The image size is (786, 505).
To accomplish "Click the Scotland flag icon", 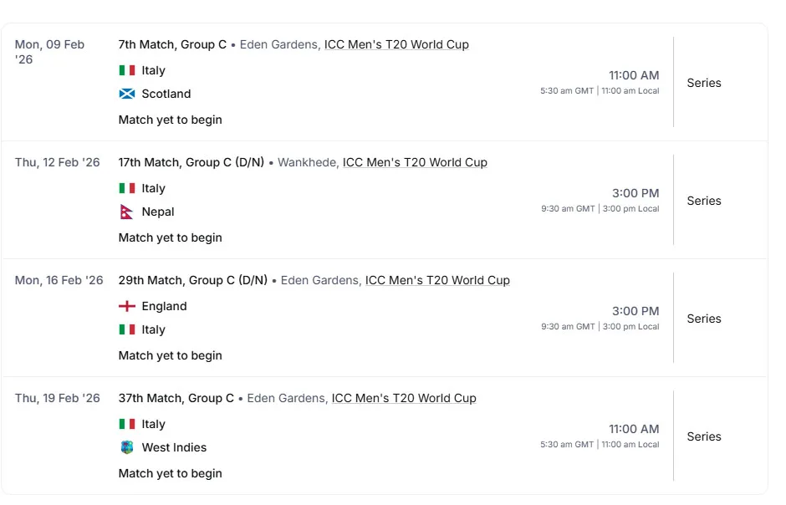I will (x=126, y=94).
